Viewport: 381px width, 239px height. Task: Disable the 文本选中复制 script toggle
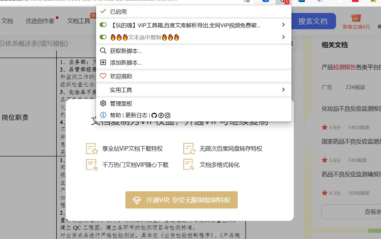click(x=103, y=37)
